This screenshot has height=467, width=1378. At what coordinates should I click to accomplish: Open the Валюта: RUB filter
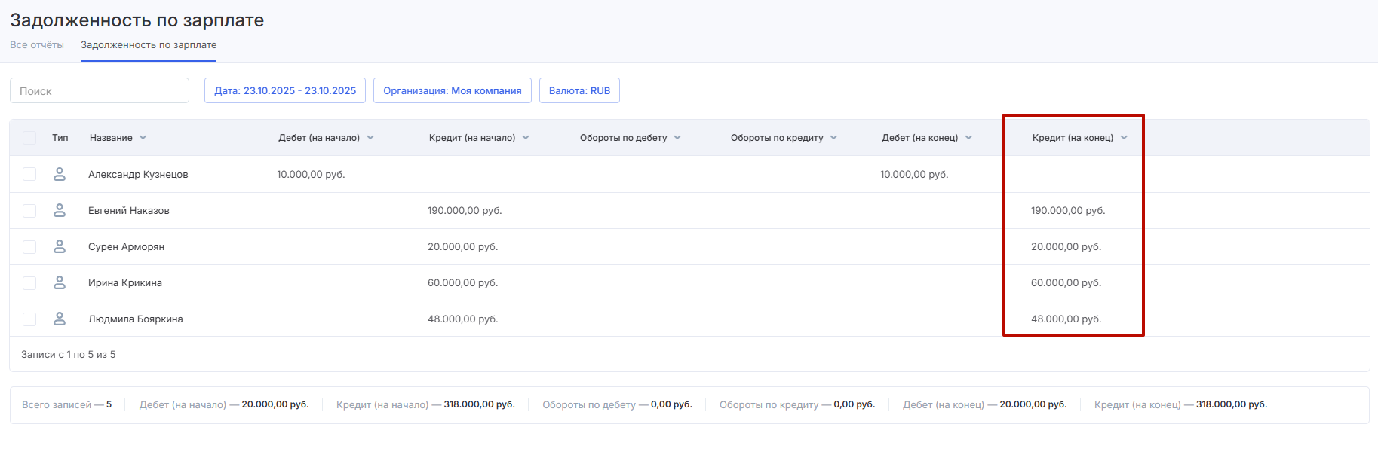click(579, 90)
